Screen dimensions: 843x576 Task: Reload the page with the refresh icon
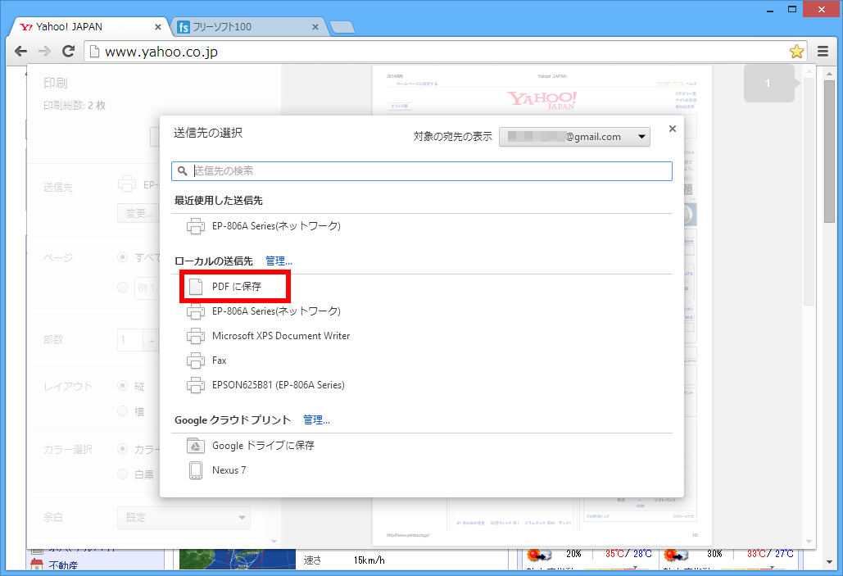[68, 51]
